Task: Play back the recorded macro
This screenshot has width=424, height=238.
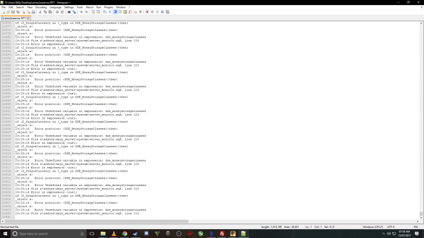Action: point(157,12)
